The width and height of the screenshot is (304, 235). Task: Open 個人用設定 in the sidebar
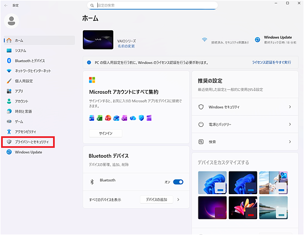point(39,81)
